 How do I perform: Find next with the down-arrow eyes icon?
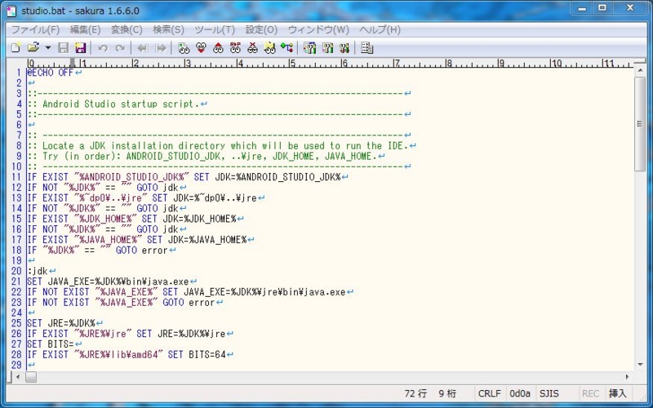pos(201,48)
